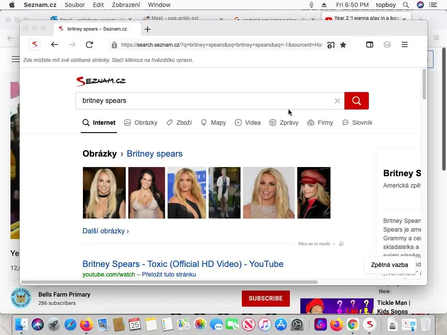Click Spotlight search in menu bar
The width and height of the screenshot is (447, 335).
(x=406, y=5)
